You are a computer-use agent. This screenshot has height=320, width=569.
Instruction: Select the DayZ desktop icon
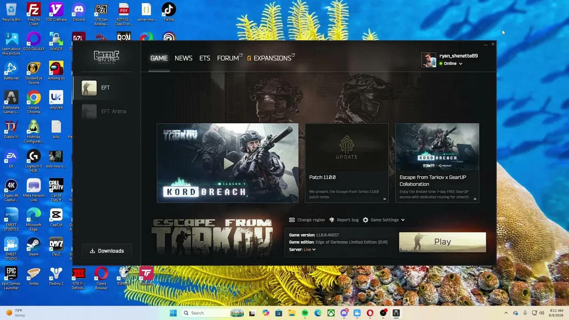tap(56, 247)
